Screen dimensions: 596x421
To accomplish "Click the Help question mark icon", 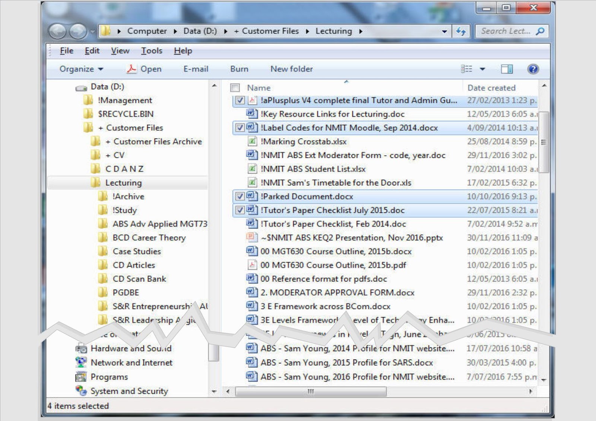I will [533, 69].
